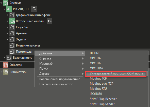Screen dimensions: 150x107
Task: Click the undo arrow beside Встроенные каналы
Action: (49, 21)
